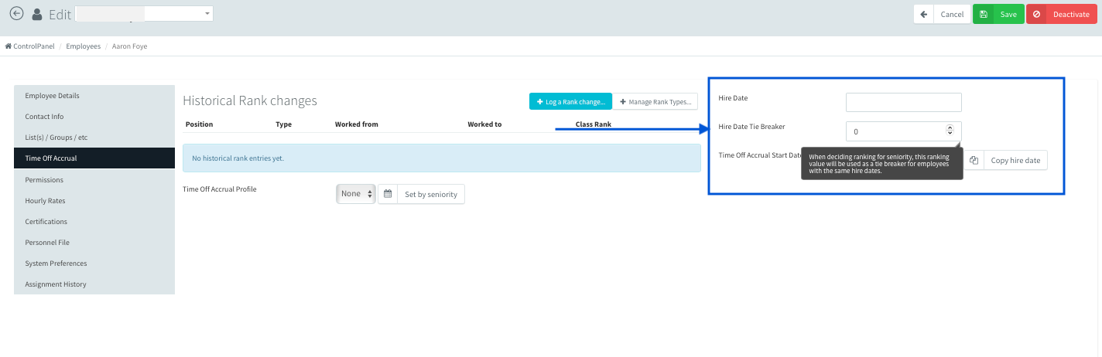Click the Class Rank column header
This screenshot has width=1102, height=357.
pos(594,124)
